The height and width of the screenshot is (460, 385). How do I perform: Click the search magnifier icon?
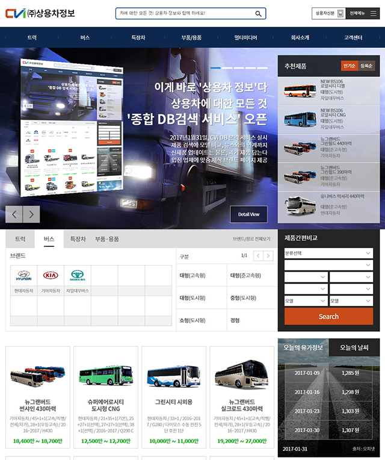pyautogui.click(x=258, y=13)
